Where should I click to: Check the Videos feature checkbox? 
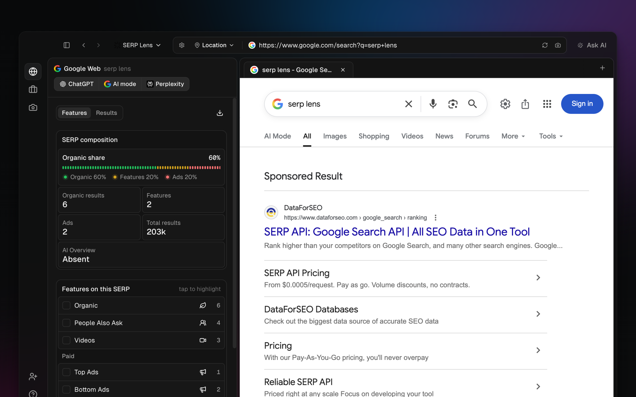[x=66, y=340]
